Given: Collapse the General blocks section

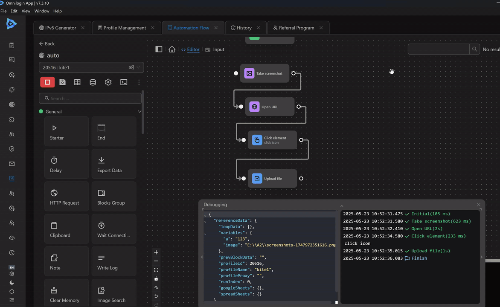Looking at the screenshot, I should coord(139,112).
